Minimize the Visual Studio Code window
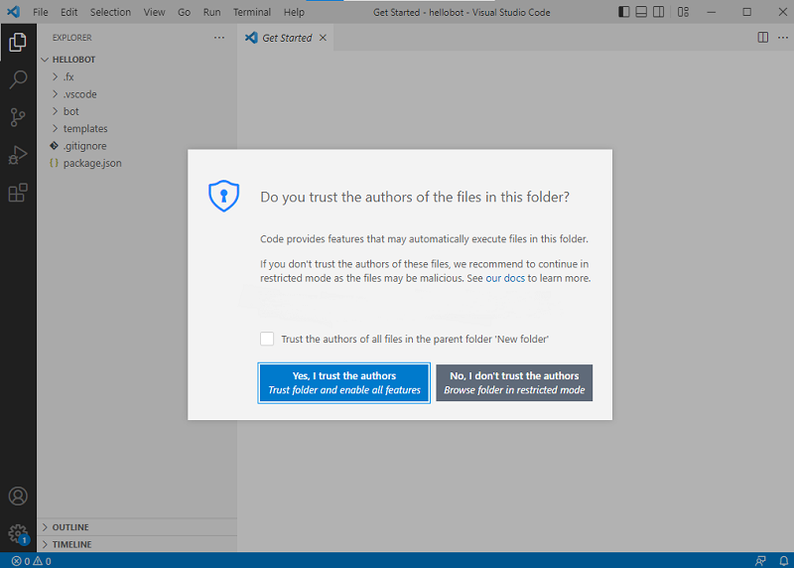 click(x=712, y=12)
